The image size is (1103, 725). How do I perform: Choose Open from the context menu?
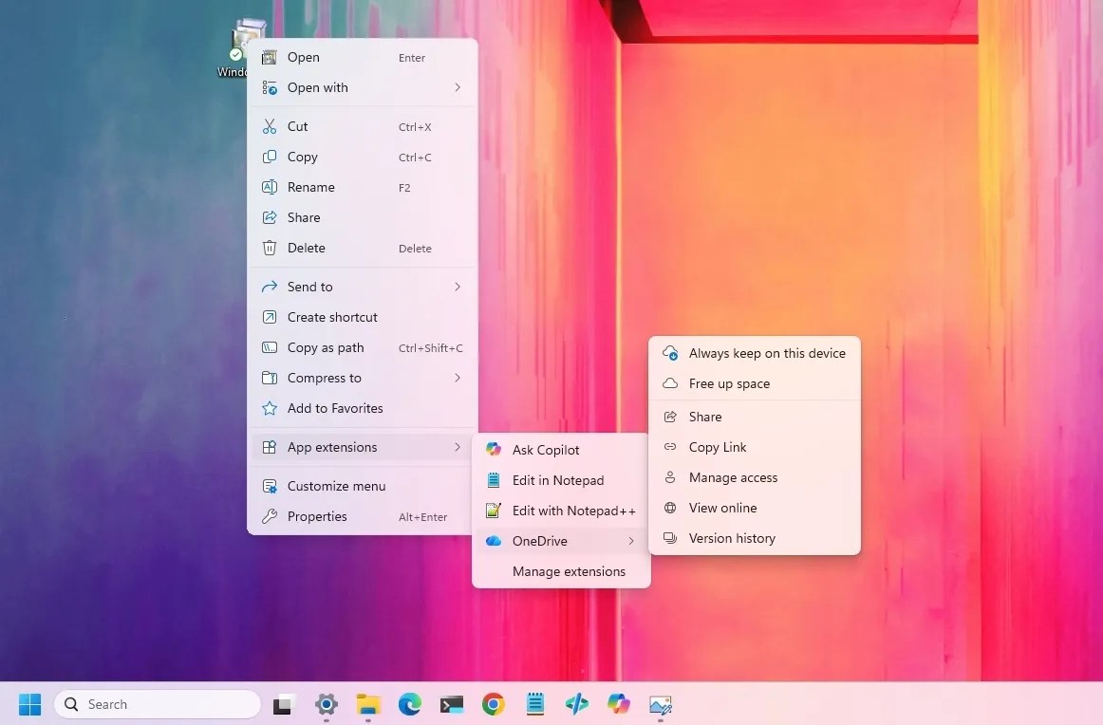click(363, 58)
